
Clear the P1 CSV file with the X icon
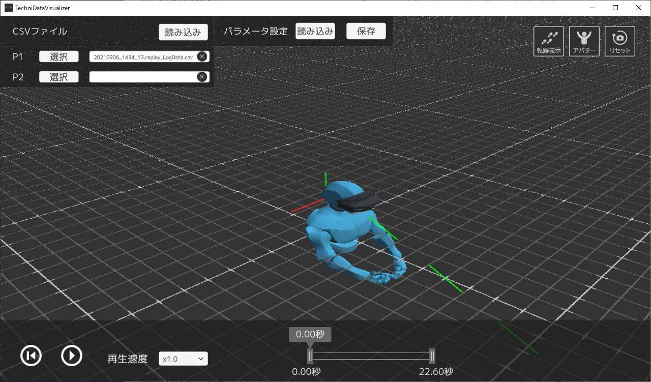tap(202, 56)
